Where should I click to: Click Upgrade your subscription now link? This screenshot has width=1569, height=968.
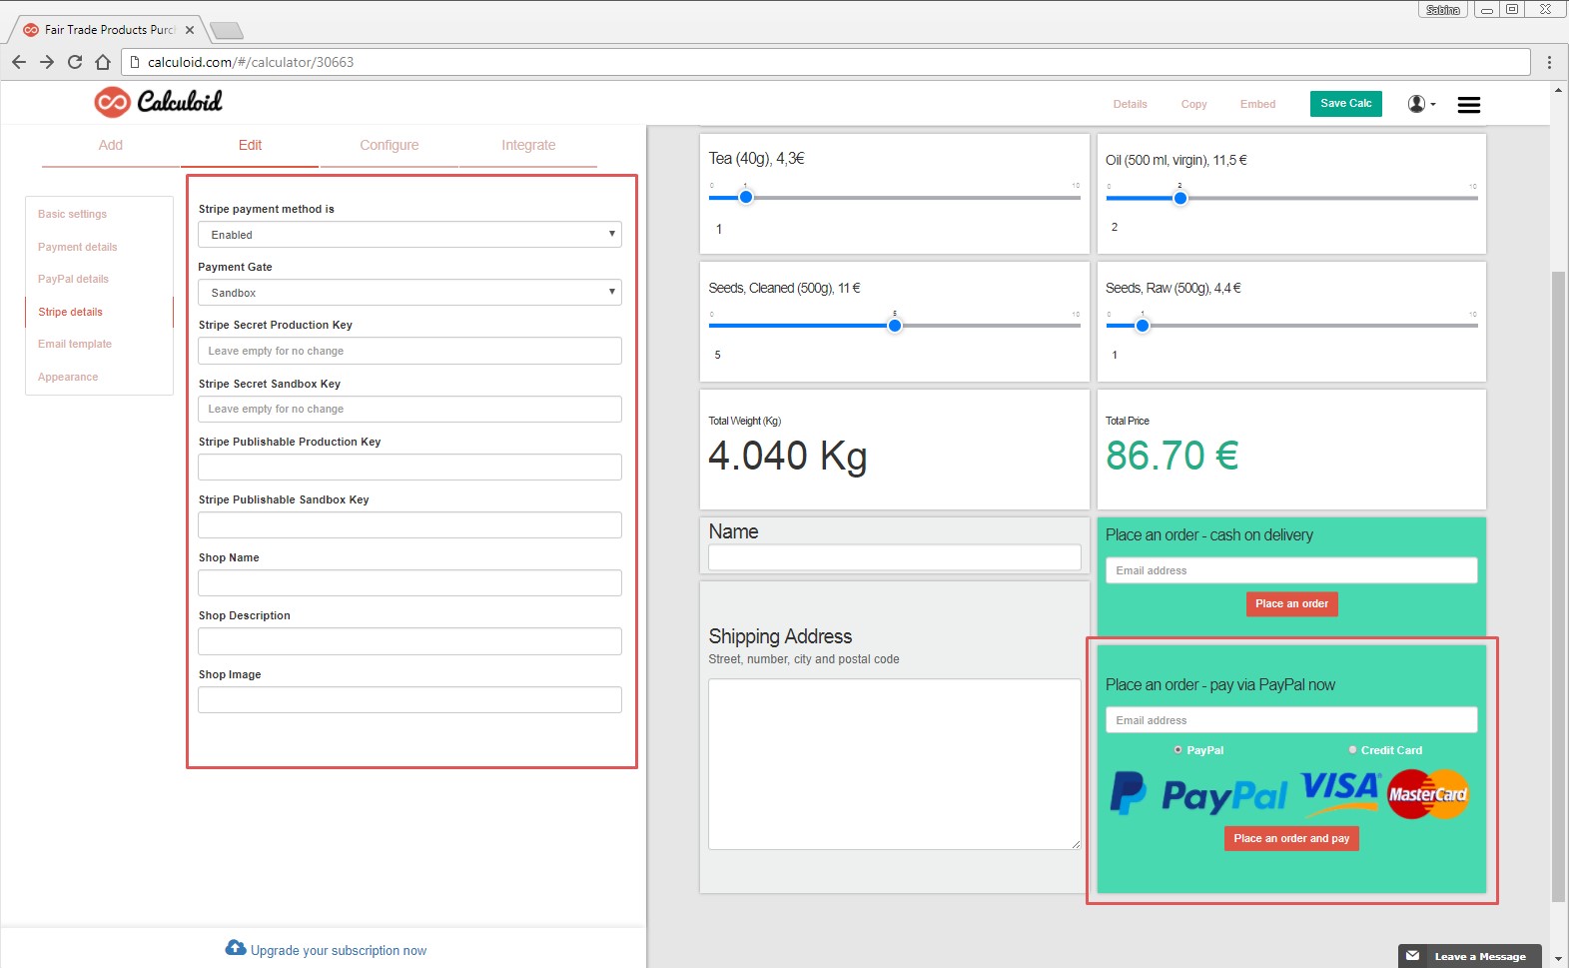[339, 950]
